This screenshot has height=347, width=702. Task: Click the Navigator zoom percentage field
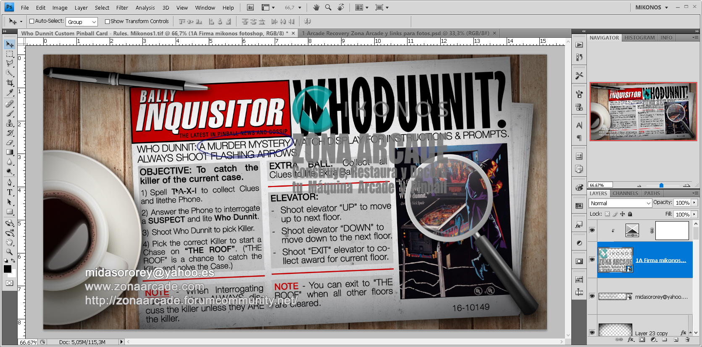600,185
